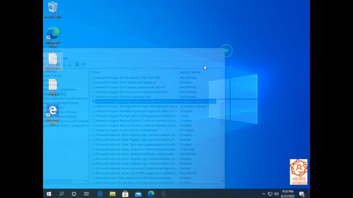Open Task View on the taskbar
Screen dimensions: 353x198
[87, 194]
